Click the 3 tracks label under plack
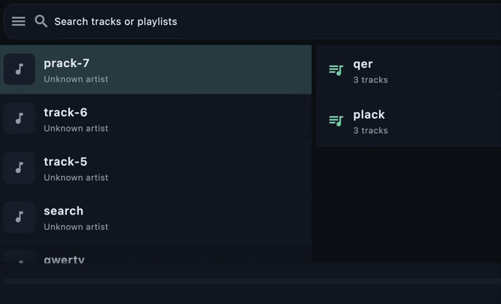This screenshot has height=304, width=501. pos(370,130)
